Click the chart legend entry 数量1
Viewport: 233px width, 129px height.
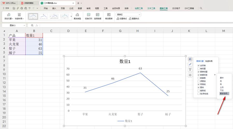coord(125,121)
